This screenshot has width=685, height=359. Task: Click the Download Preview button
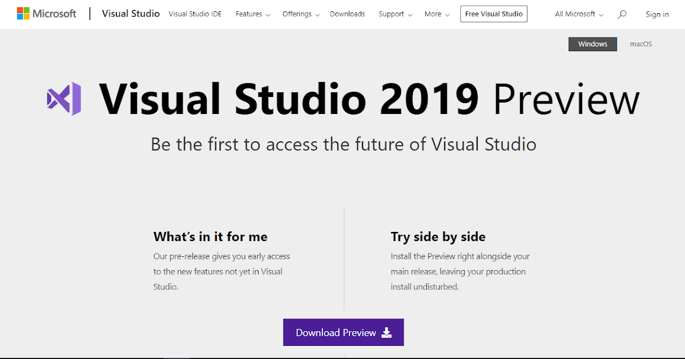[343, 332]
